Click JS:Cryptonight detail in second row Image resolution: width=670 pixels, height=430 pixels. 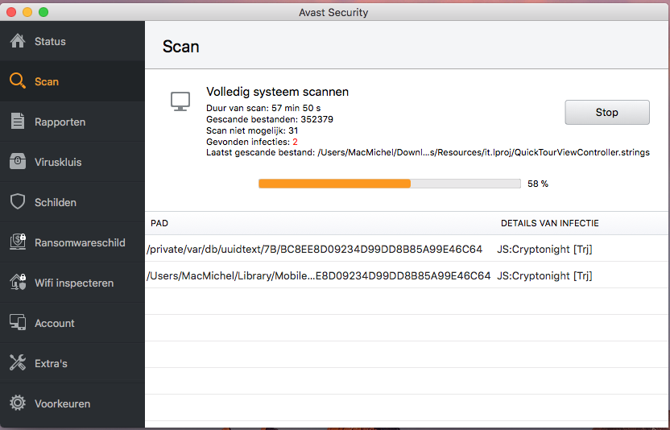click(544, 275)
